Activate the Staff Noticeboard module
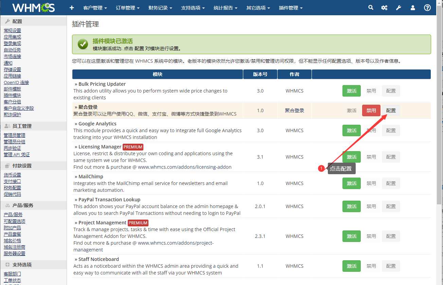The height and width of the screenshot is (285, 443). 352,266
